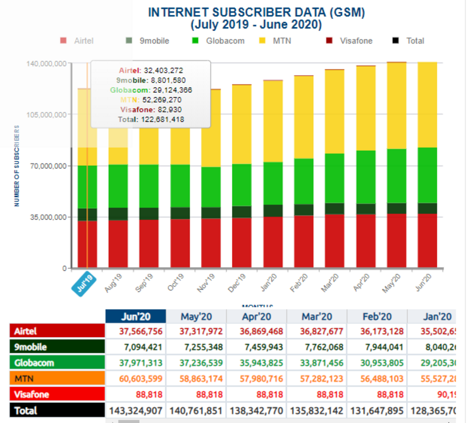Click the green Globacom segment of Dec'19 bar
This screenshot has height=423, width=468.
pos(242,185)
